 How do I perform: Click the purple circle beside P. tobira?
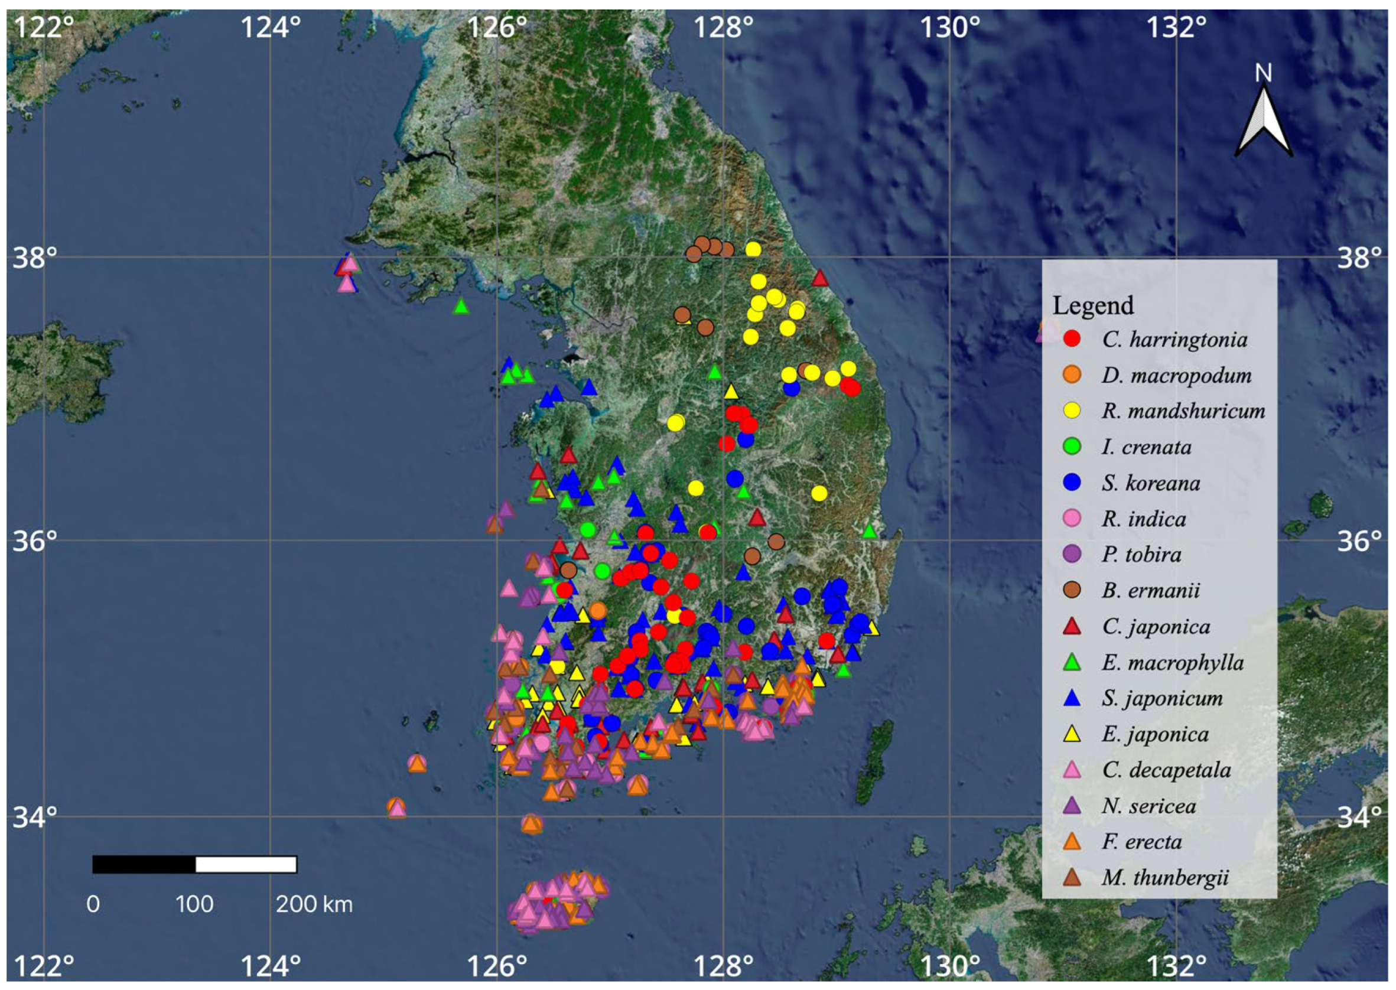click(1071, 554)
